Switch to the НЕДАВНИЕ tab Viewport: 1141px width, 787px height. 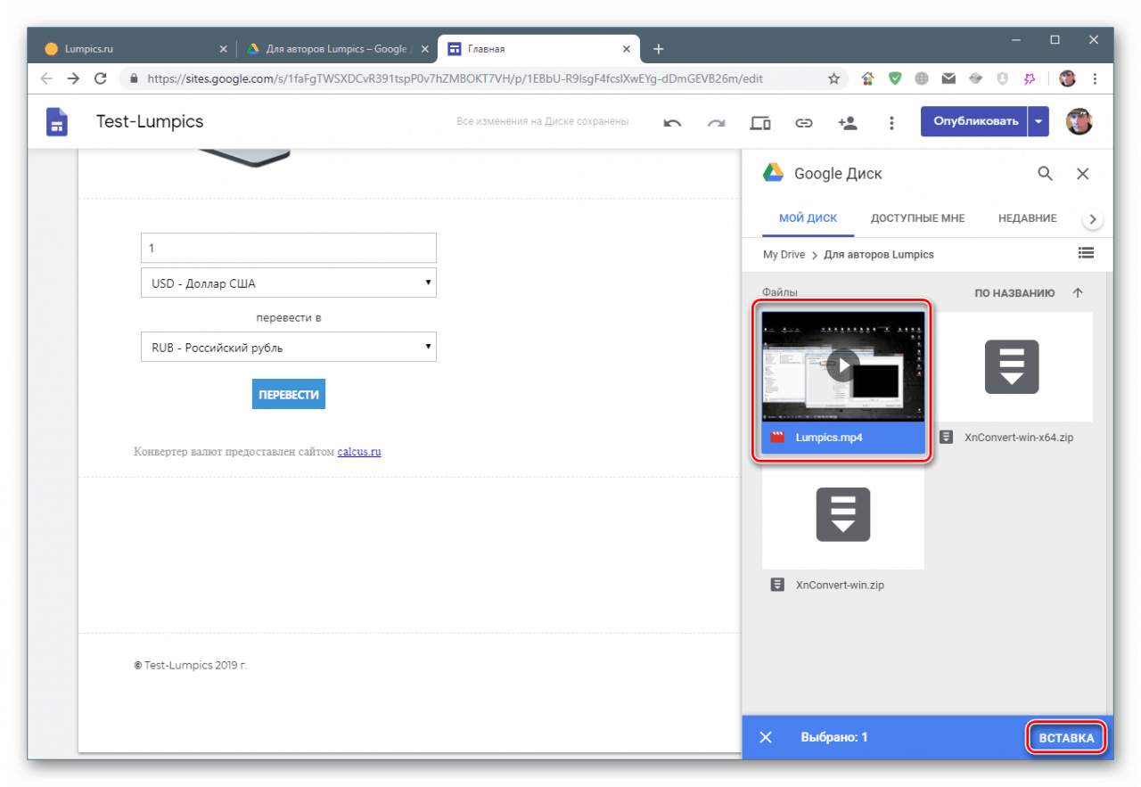click(x=1027, y=218)
